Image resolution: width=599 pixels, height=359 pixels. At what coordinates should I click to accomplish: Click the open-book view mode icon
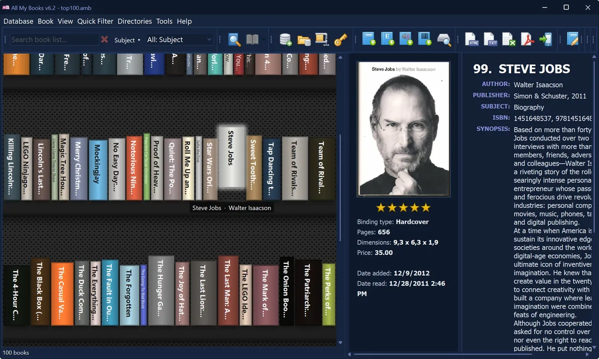[x=253, y=39]
